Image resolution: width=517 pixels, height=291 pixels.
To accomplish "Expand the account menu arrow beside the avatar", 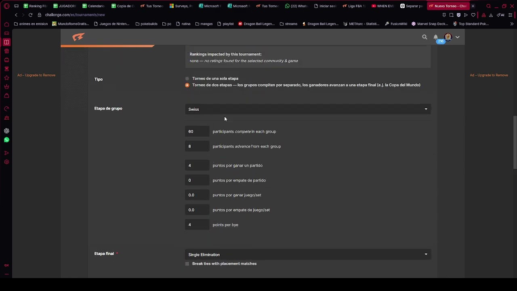I will (x=458, y=37).
